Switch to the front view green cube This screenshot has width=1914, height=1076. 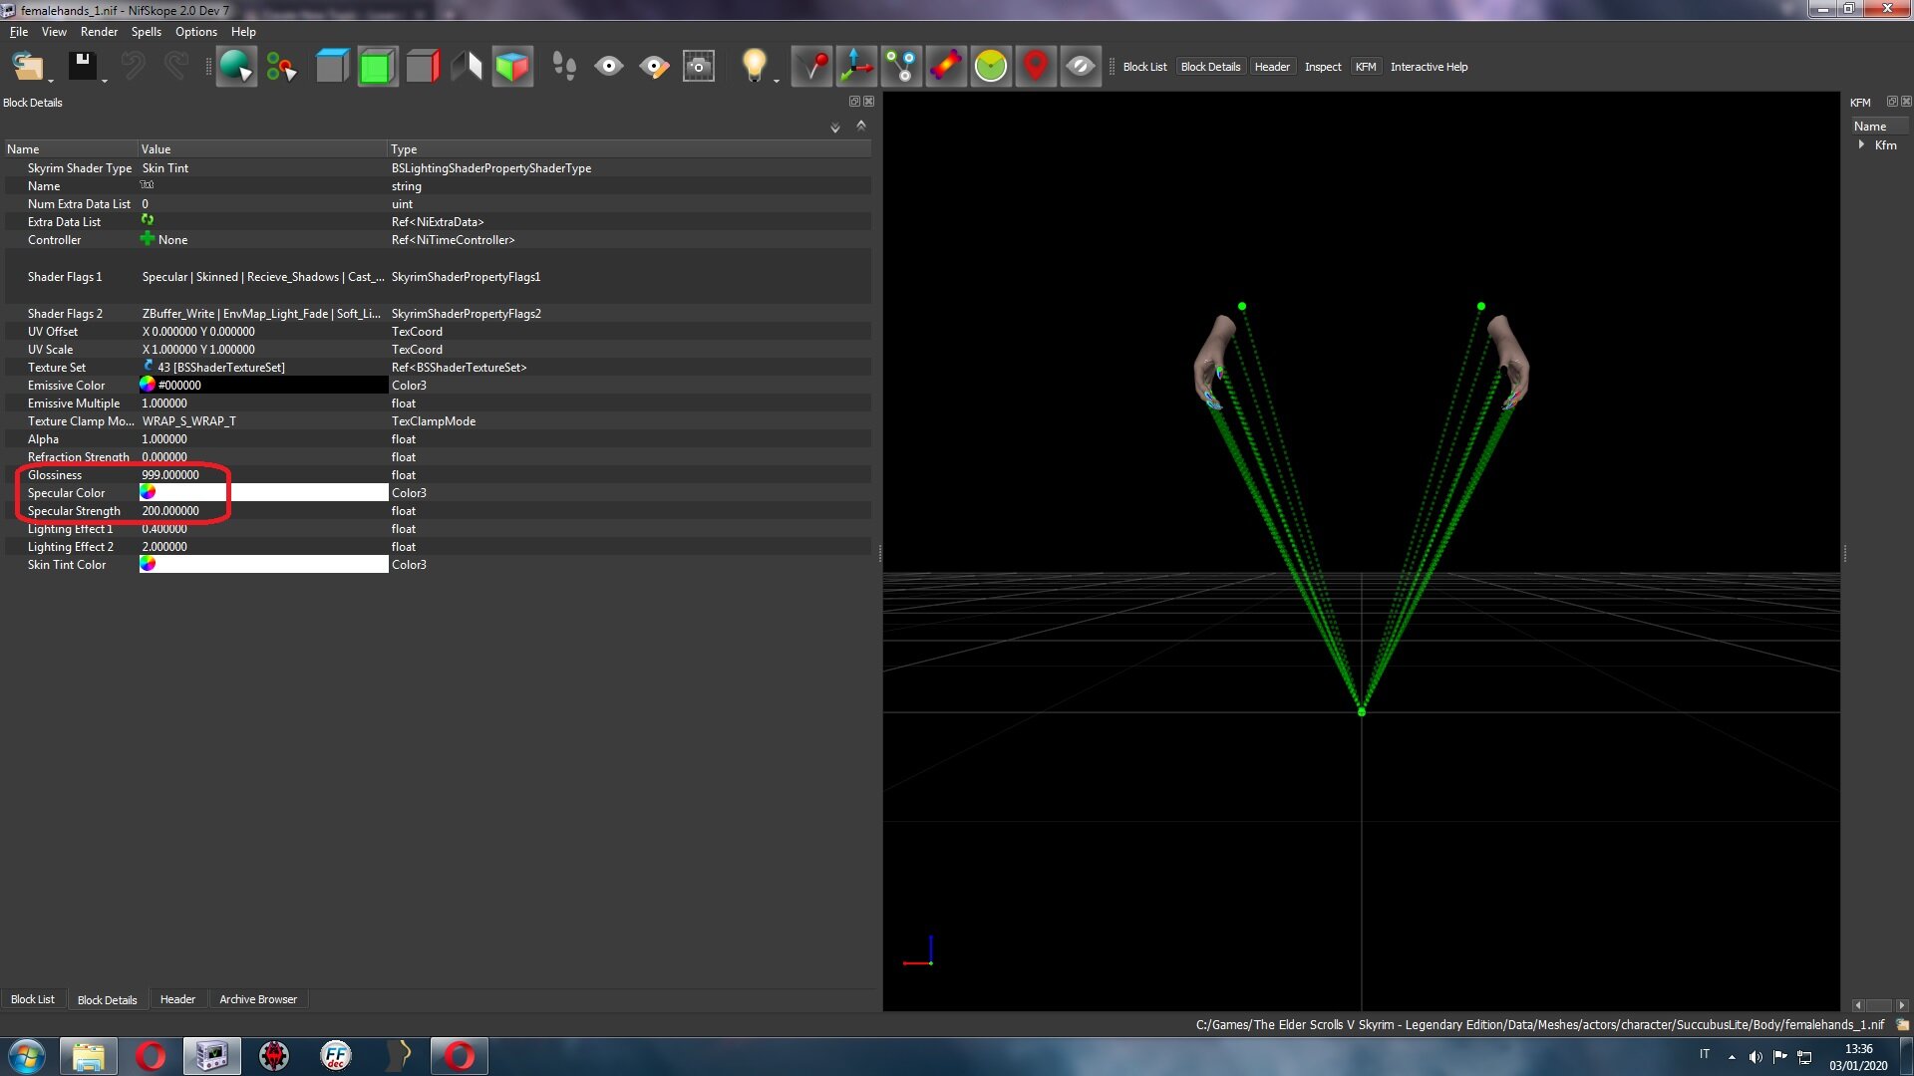377,67
